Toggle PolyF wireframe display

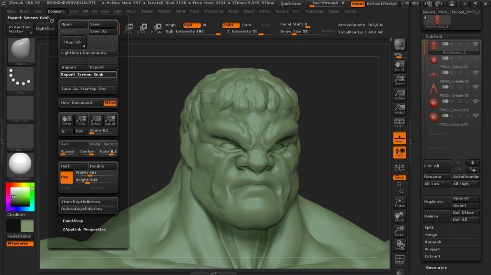pos(399,260)
